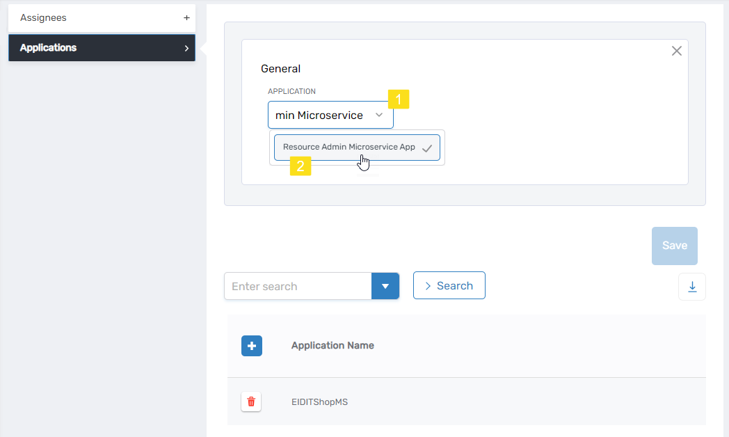The height and width of the screenshot is (437, 729).
Task: Run a search with the Search button
Action: click(449, 285)
